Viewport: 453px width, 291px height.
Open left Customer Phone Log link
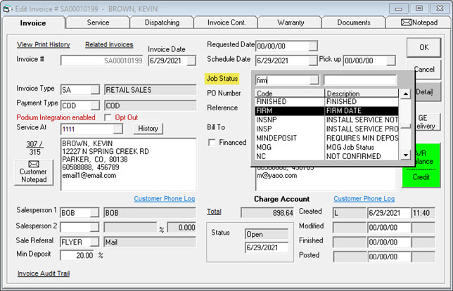(x=165, y=199)
